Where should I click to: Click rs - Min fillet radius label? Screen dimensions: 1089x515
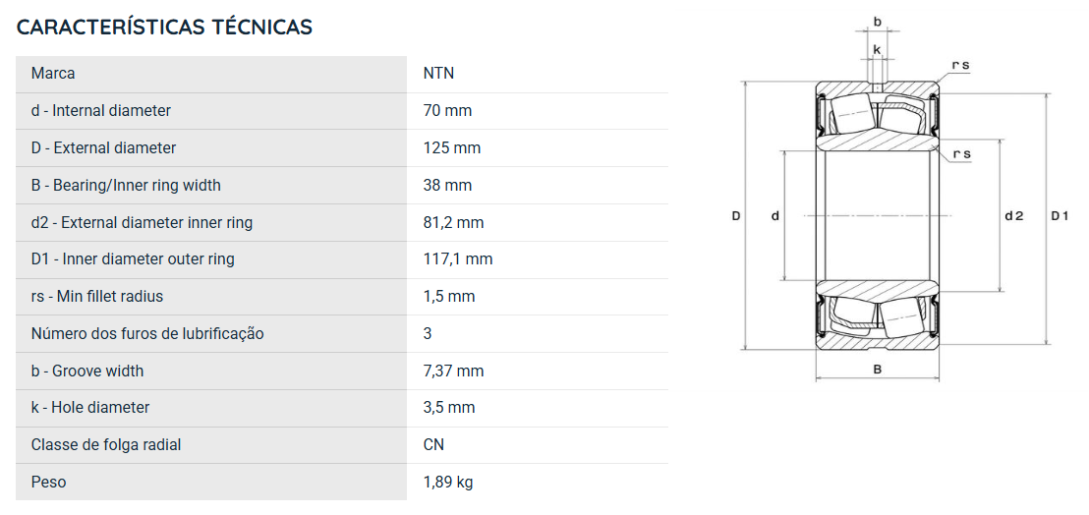(x=97, y=297)
